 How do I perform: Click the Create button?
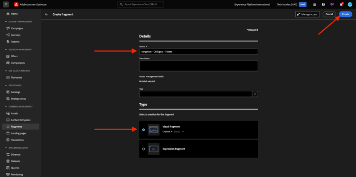pyautogui.click(x=346, y=14)
